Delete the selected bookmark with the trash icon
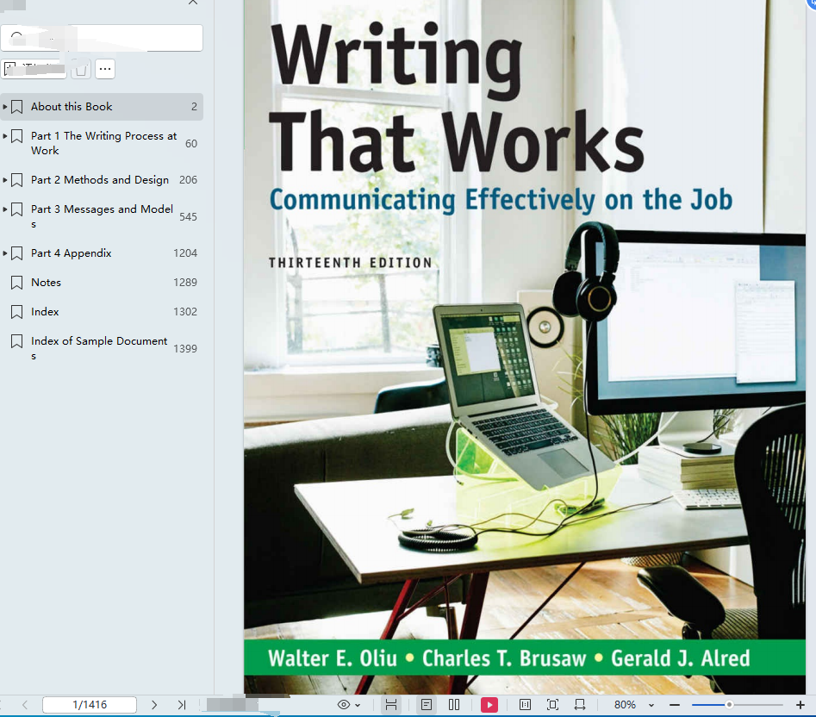 point(81,69)
